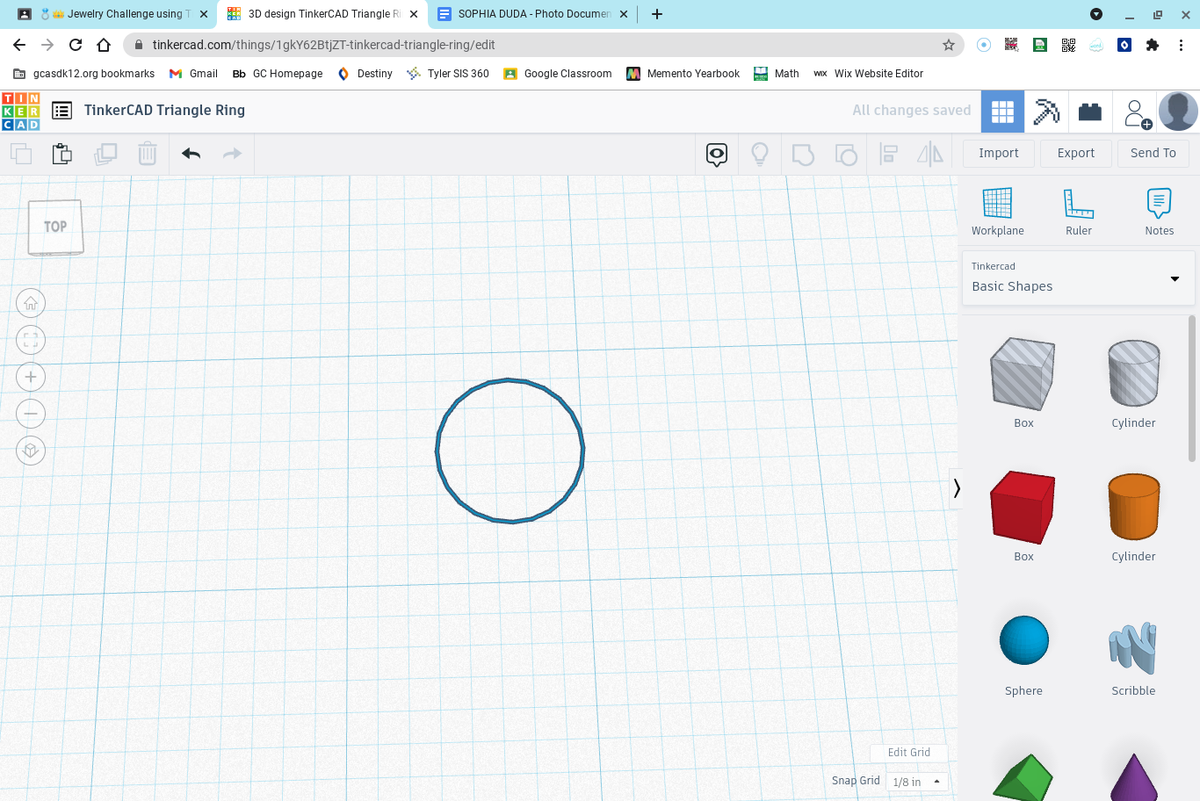The width and height of the screenshot is (1200, 801).
Task: Click the Mirror tool icon
Action: tap(930, 155)
